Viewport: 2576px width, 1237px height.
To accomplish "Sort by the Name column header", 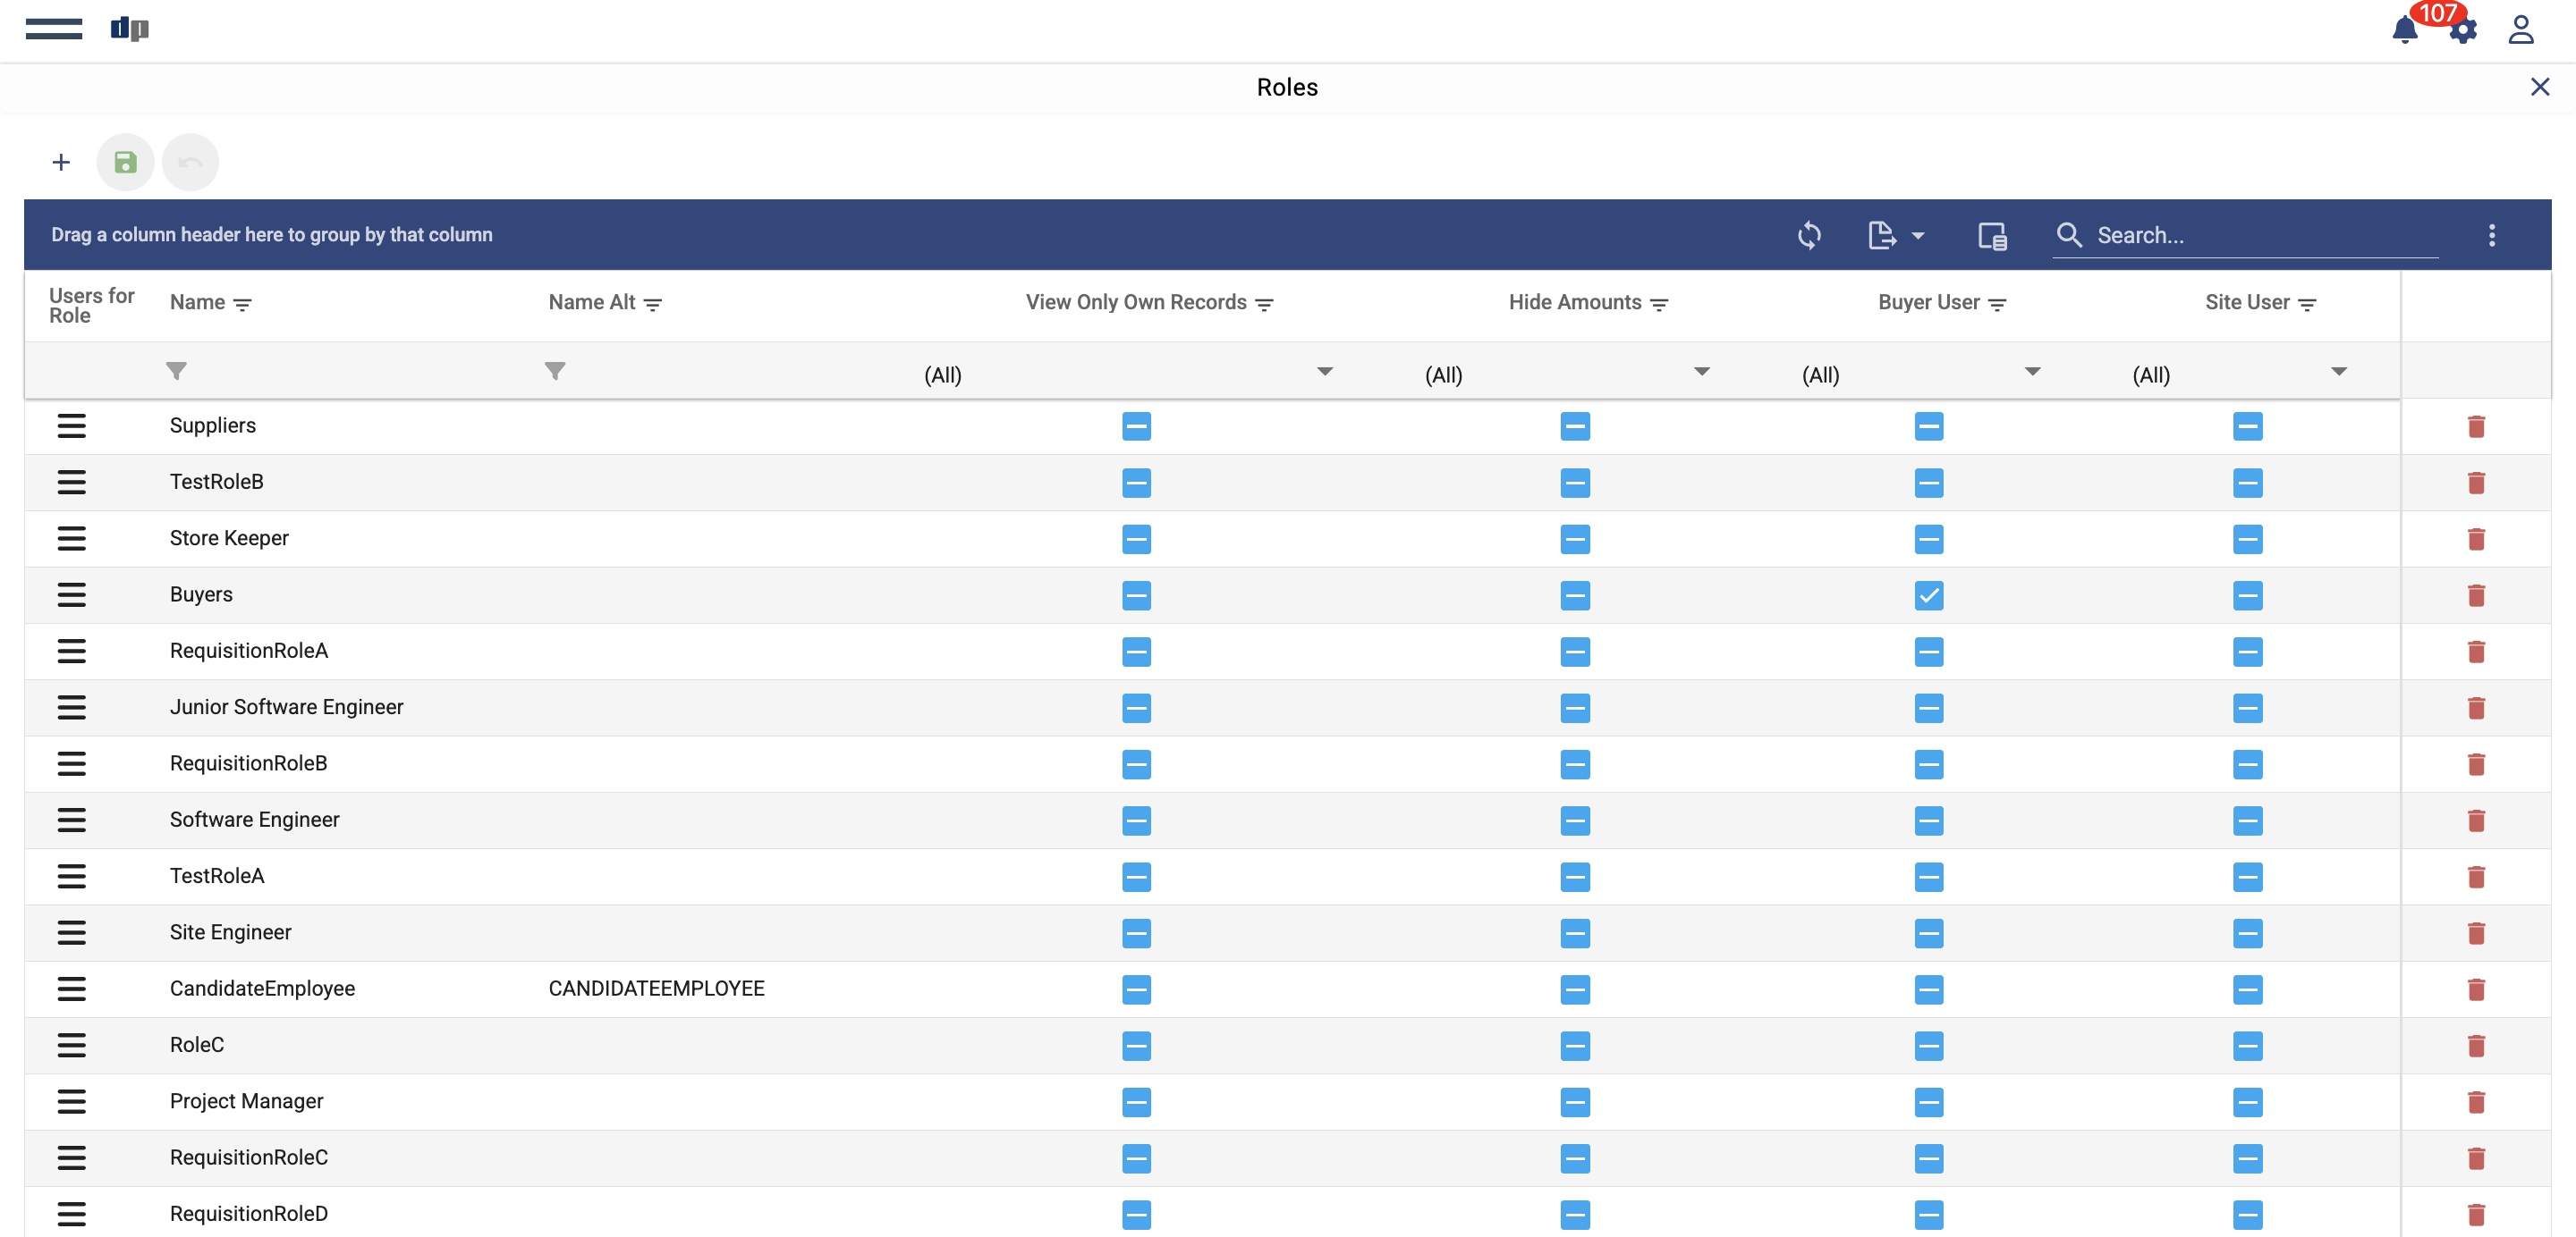I will [x=198, y=302].
